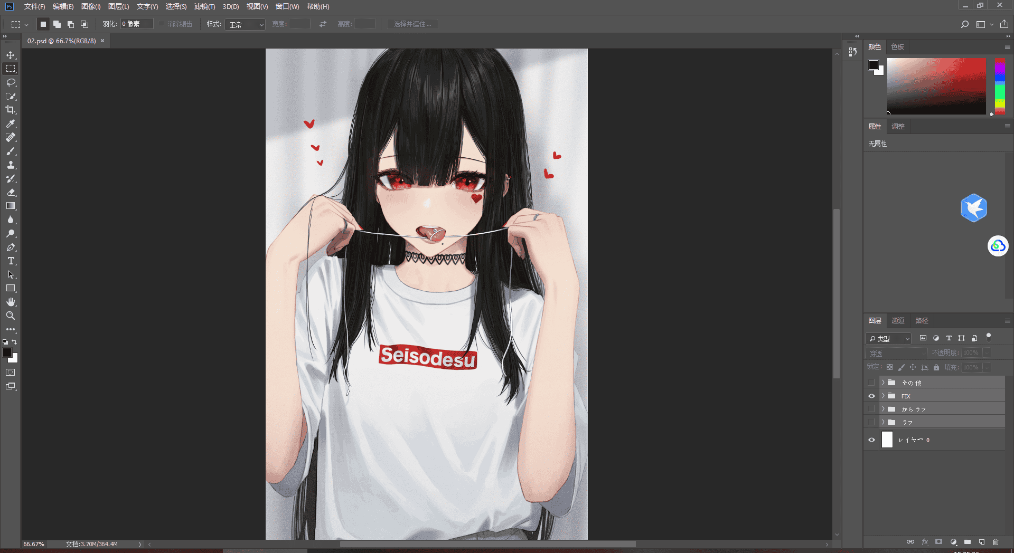Switch to the 通道 tab

click(898, 320)
